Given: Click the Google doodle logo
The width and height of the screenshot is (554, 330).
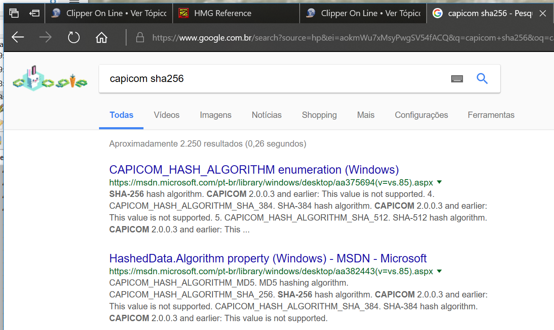Looking at the screenshot, I should coord(50,79).
